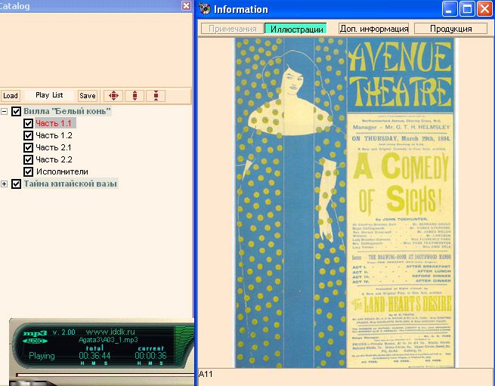
Task: Expand the Тайна китайской вазы node
Action: (5, 184)
